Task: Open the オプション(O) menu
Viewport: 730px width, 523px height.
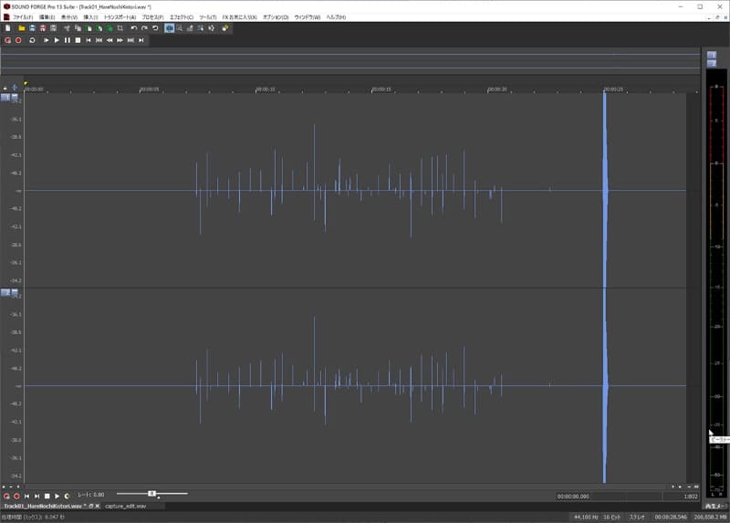Action: coord(276,17)
